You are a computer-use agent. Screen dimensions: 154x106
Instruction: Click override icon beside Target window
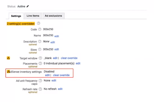click(8, 58)
